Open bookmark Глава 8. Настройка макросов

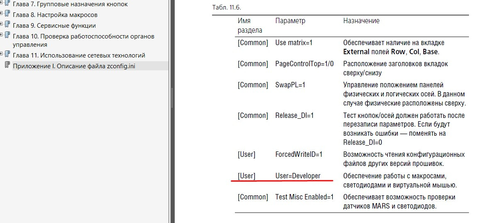pyautogui.click(x=55, y=14)
